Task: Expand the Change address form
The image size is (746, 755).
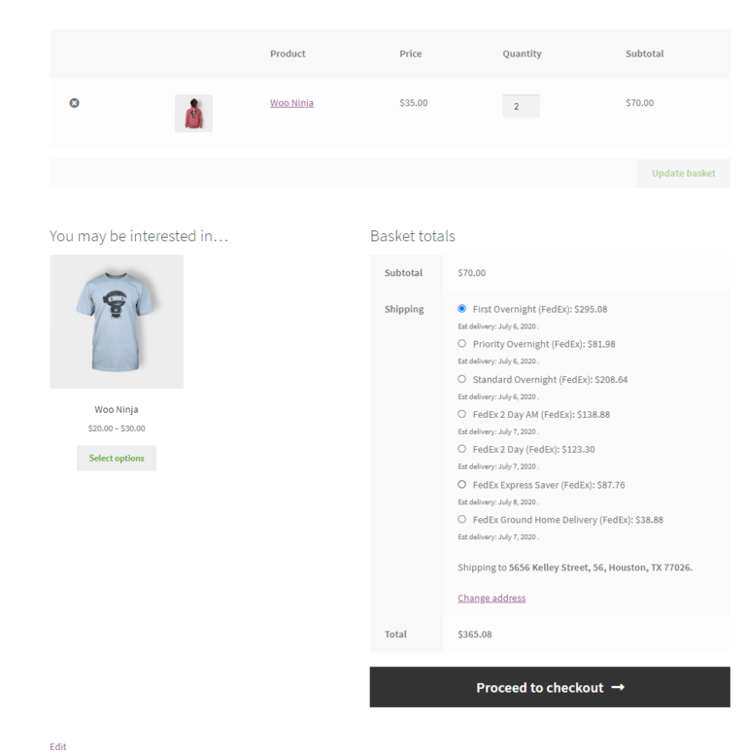Action: [492, 598]
